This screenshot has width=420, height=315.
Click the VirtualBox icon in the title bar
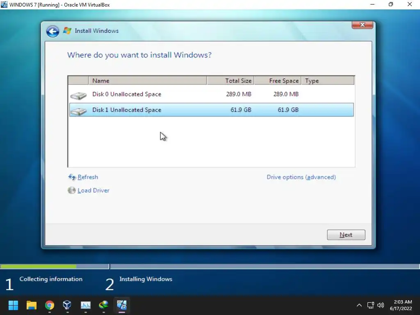point(4,5)
